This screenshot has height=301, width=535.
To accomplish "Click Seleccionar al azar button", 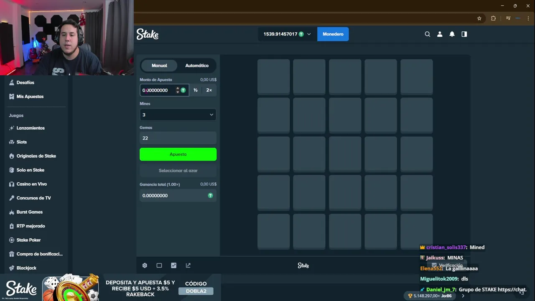I will [178, 171].
